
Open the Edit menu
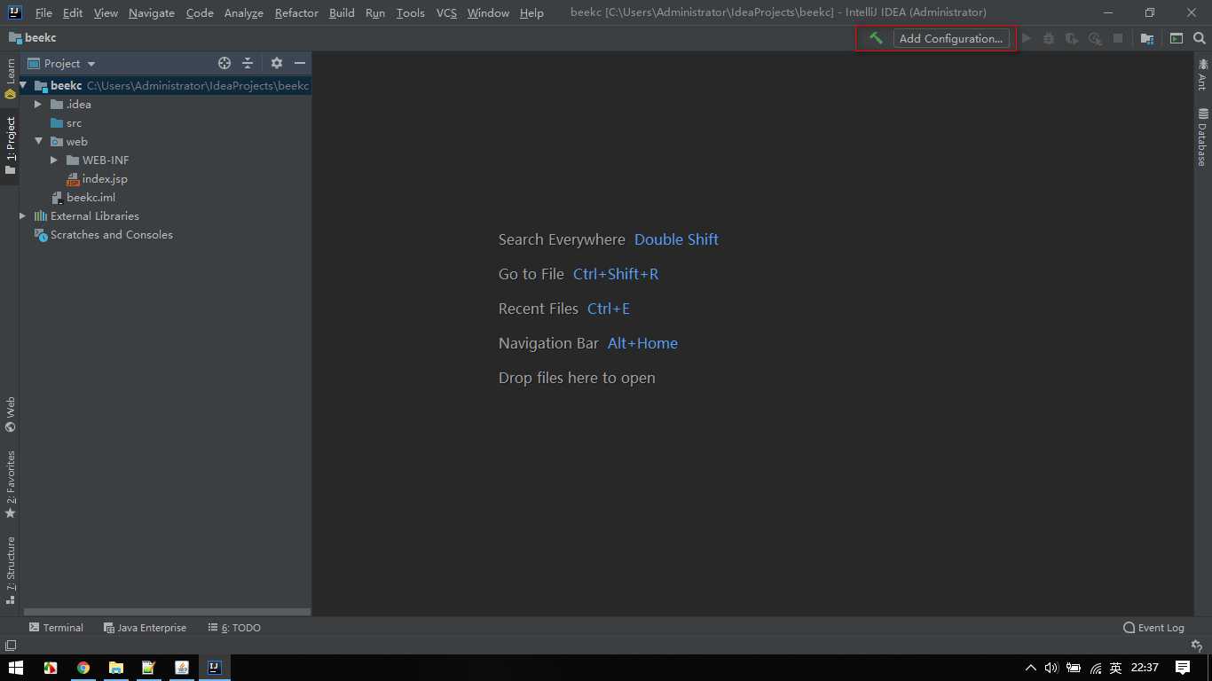click(73, 12)
